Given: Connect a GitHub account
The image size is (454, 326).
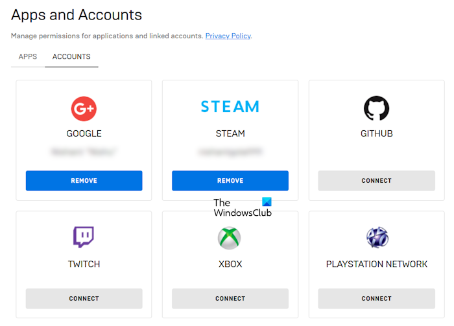Looking at the screenshot, I should (x=376, y=181).
